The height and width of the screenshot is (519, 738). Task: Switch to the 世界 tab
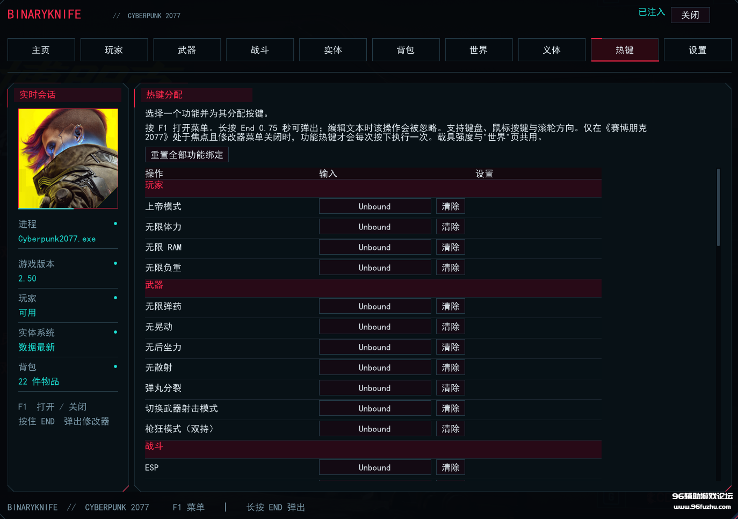tap(479, 50)
